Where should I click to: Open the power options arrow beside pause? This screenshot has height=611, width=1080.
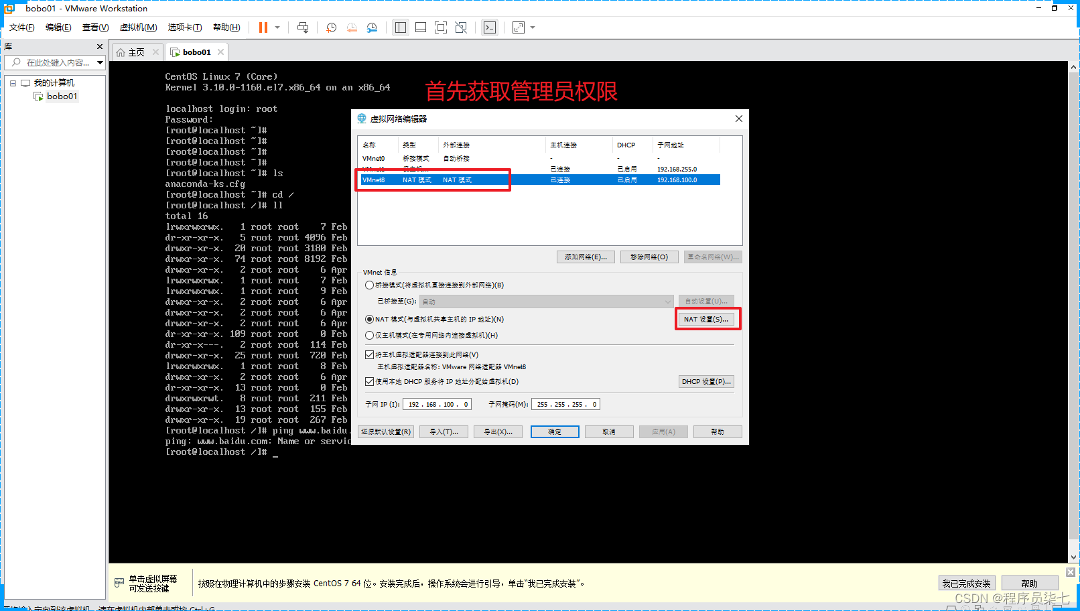(x=277, y=27)
